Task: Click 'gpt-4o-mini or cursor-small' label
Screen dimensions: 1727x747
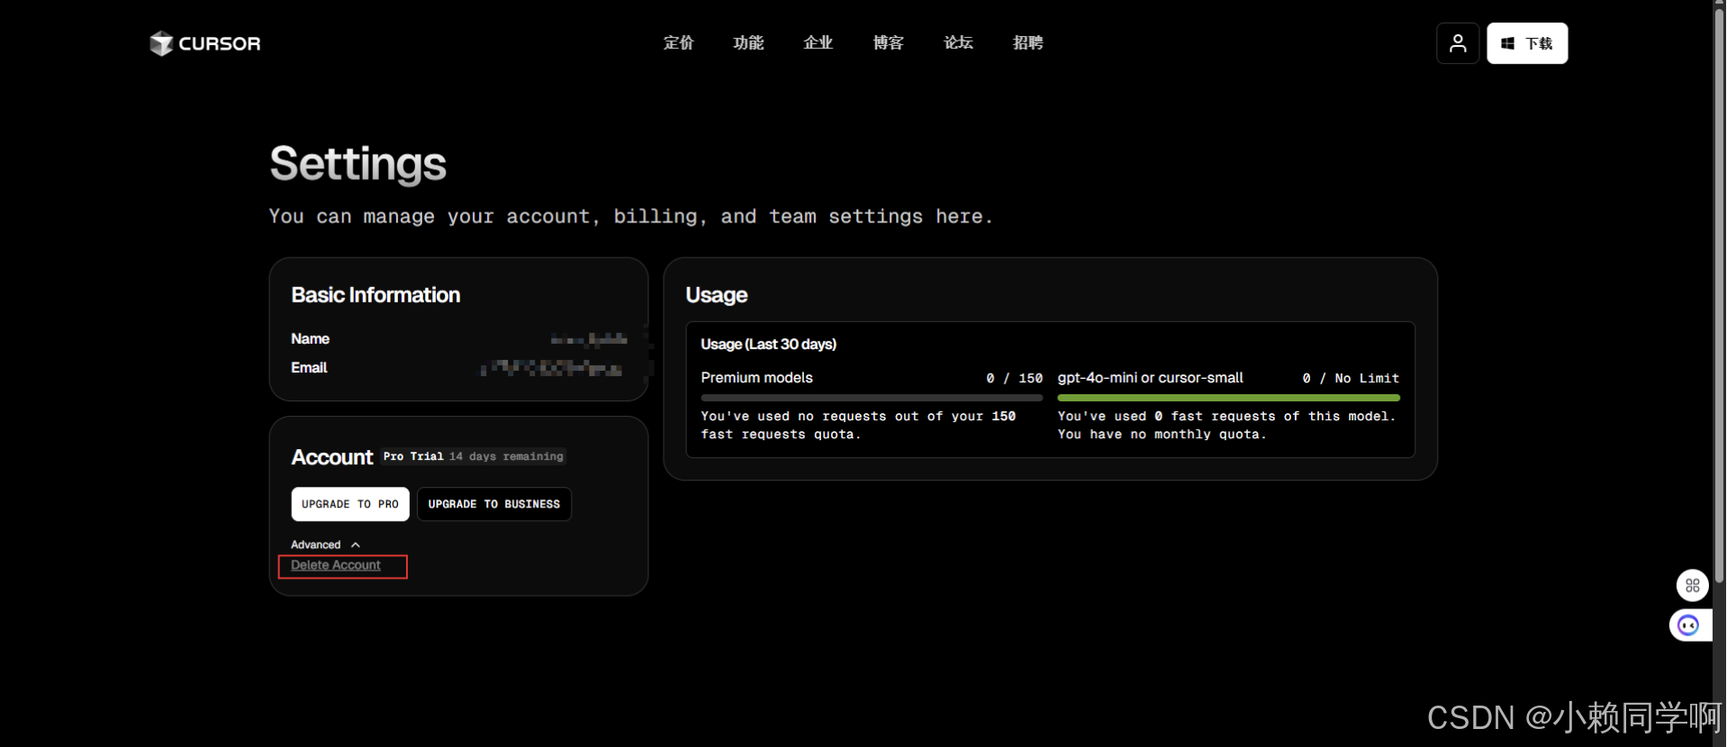Action: coord(1150,378)
